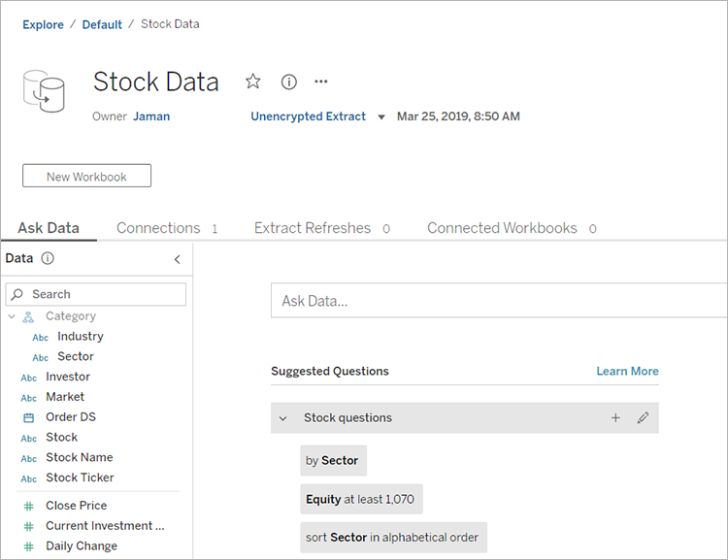Click in the Data pane Search field
Image resolution: width=728 pixels, height=560 pixels.
coord(96,294)
